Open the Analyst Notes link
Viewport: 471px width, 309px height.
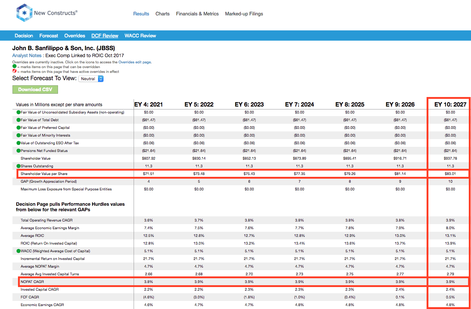(x=27, y=56)
